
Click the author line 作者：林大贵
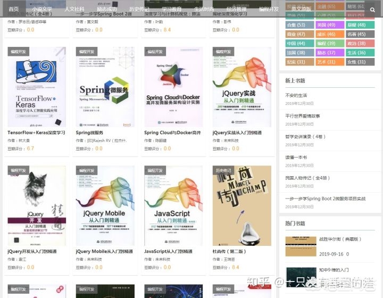pyautogui.click(x=19, y=140)
